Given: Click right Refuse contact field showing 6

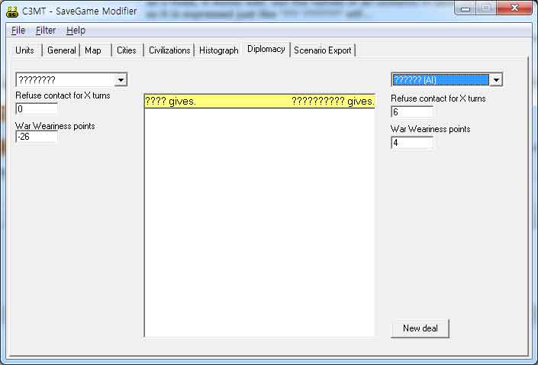Looking at the screenshot, I should click(412, 112).
